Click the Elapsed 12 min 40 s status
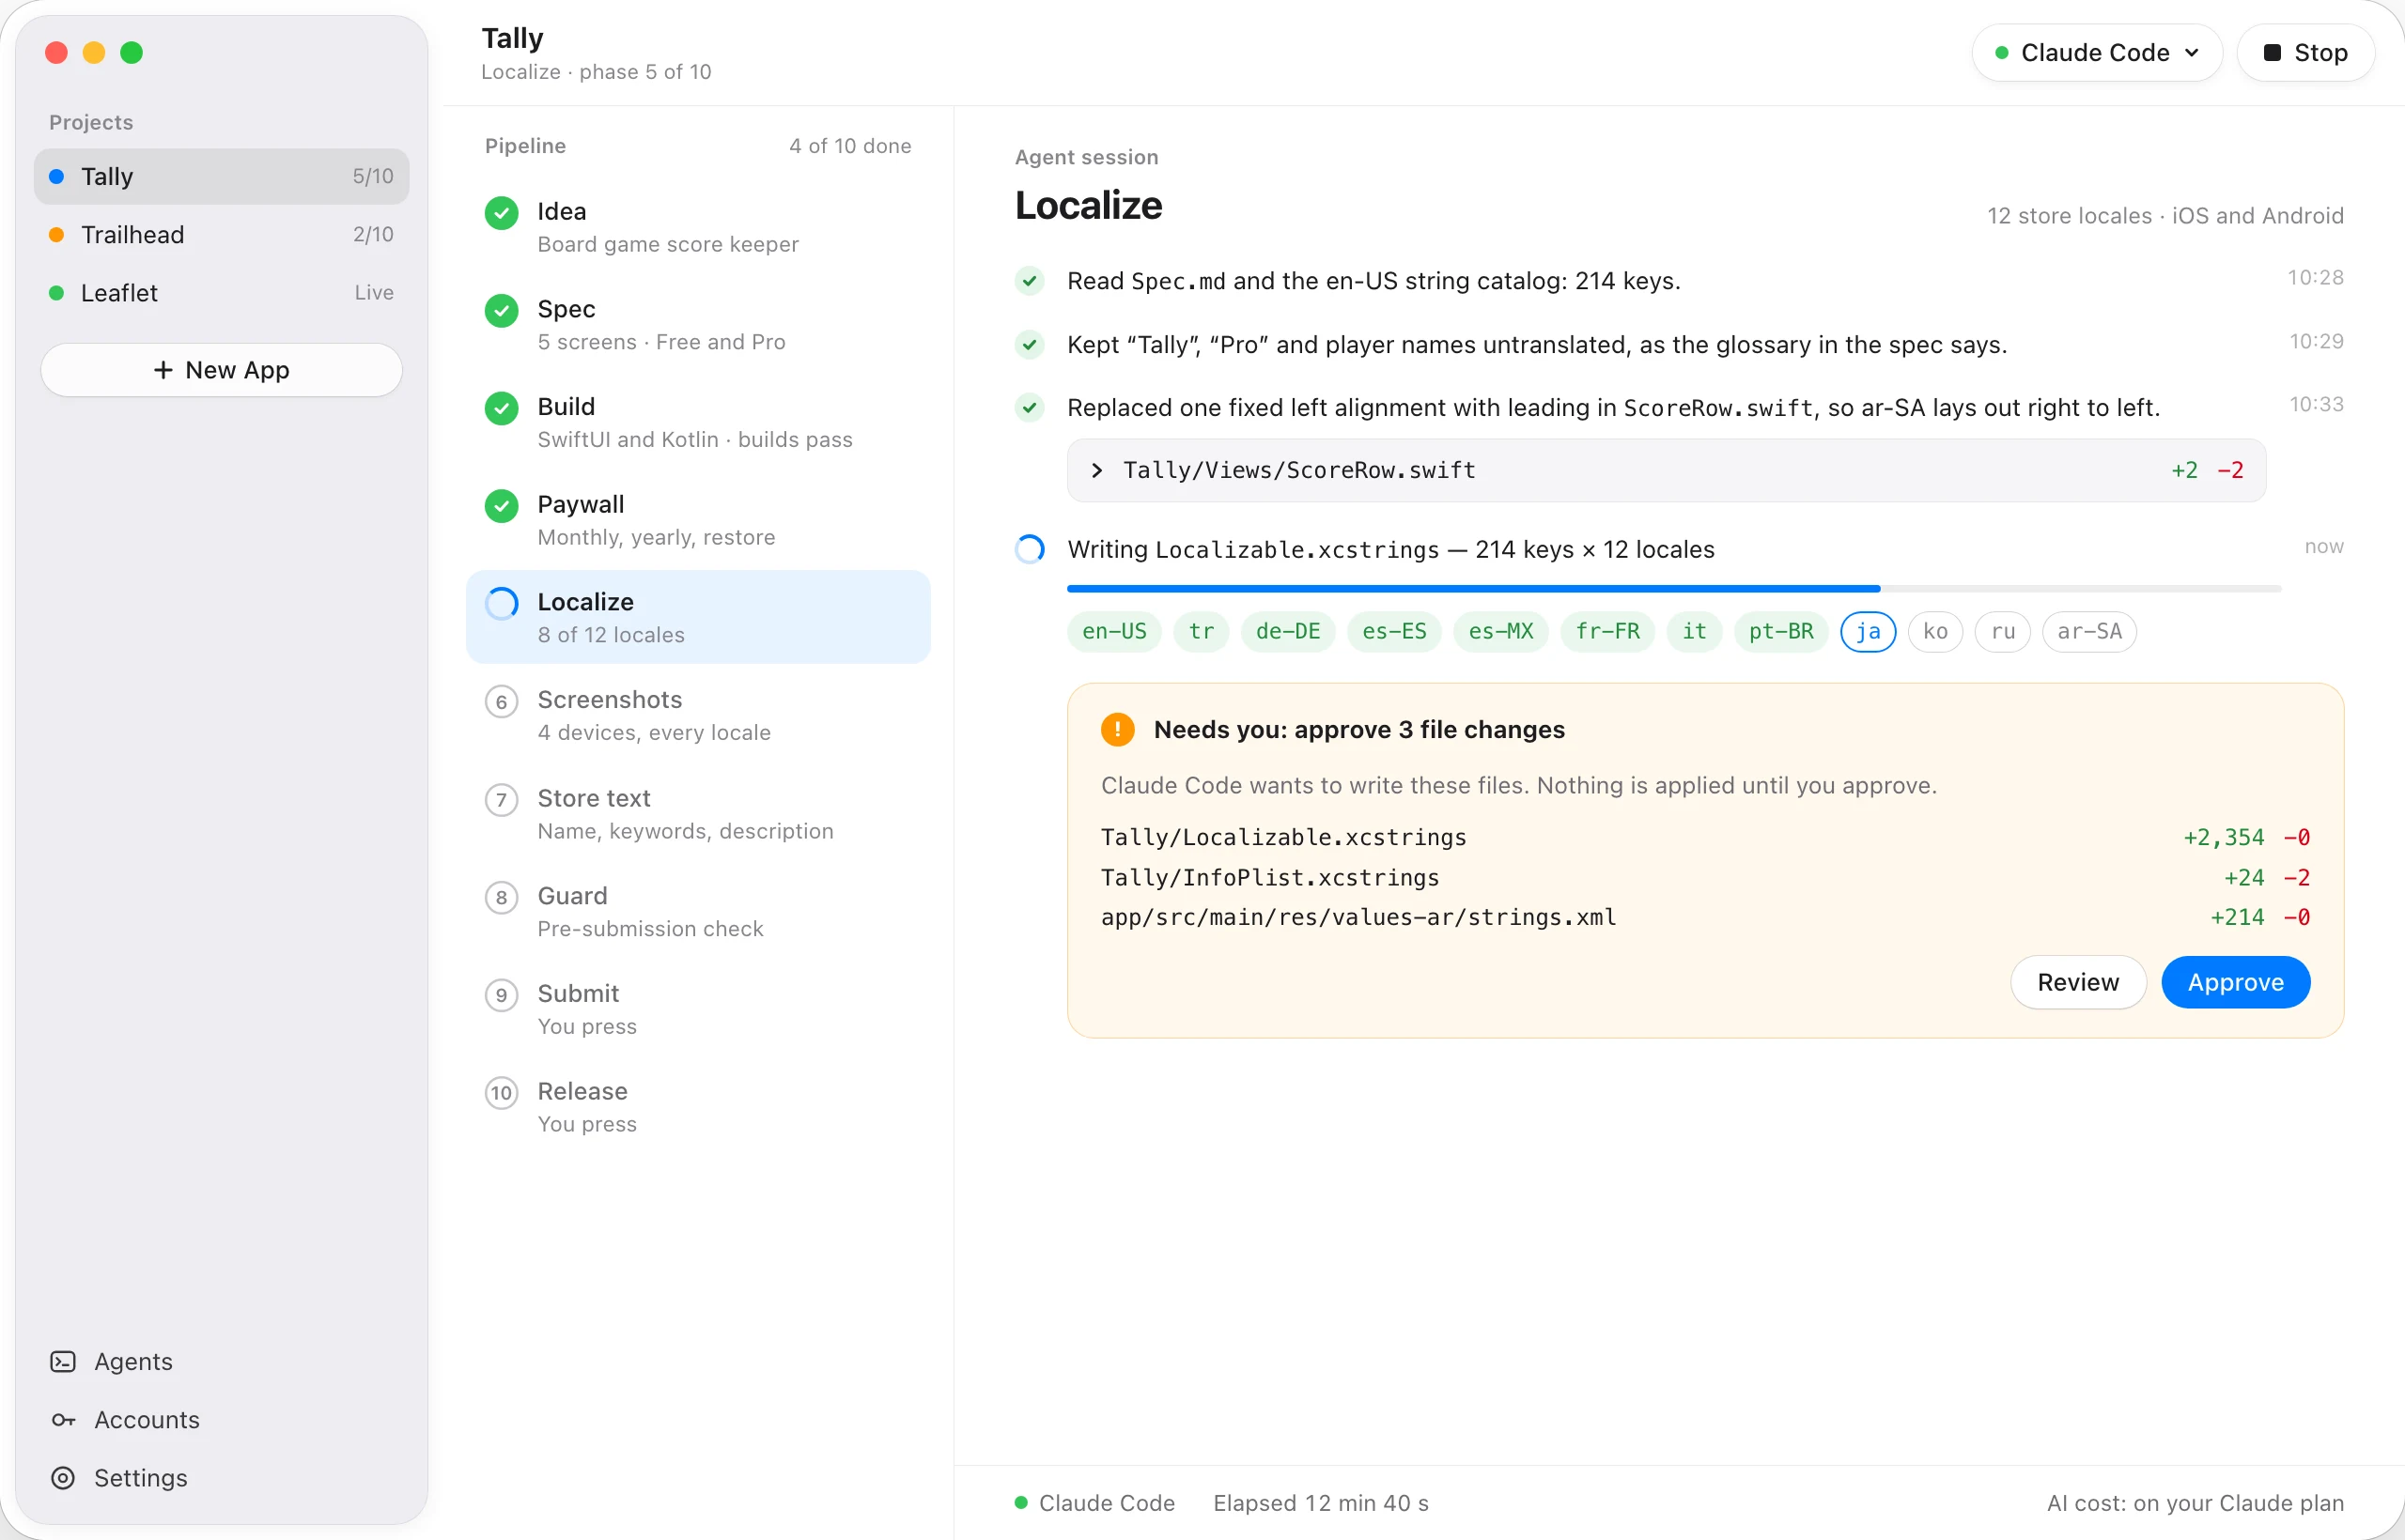 click(1321, 1503)
